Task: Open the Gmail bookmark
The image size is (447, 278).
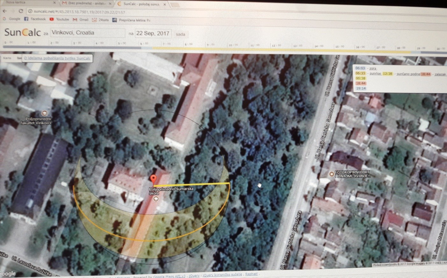Action: point(81,20)
